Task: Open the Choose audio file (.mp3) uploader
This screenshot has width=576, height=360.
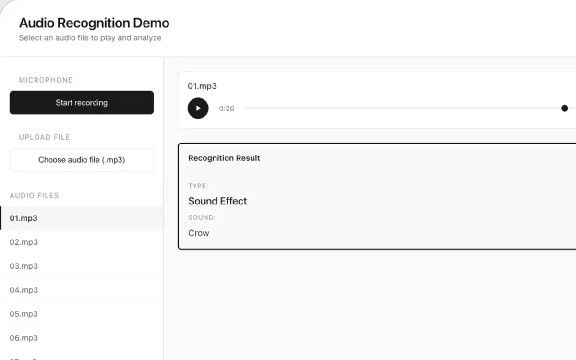Action: point(82,160)
